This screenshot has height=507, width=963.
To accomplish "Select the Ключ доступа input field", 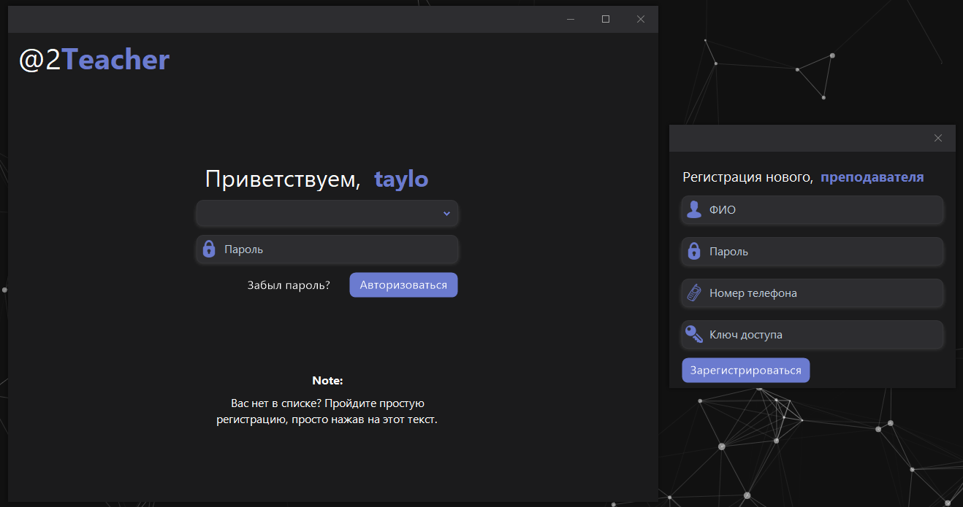I will (x=822, y=335).
